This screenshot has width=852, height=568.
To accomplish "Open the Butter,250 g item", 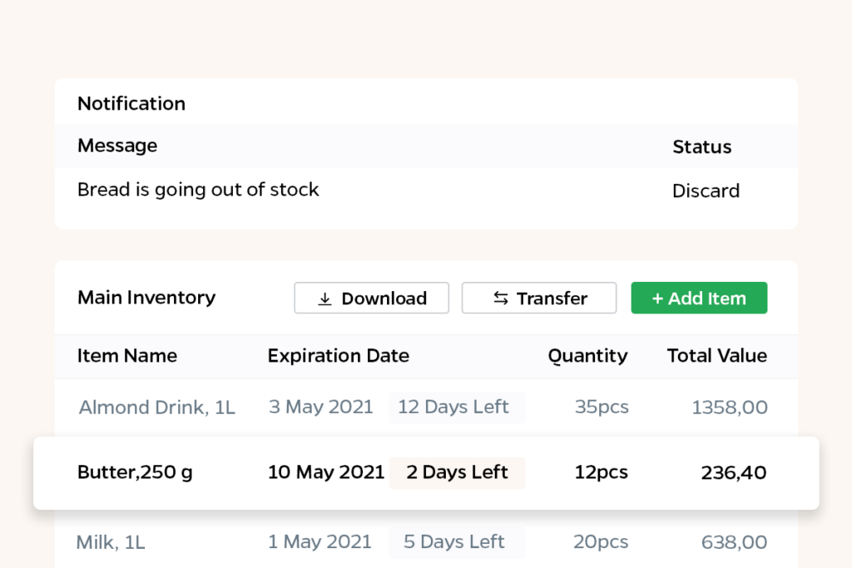I will click(x=136, y=472).
